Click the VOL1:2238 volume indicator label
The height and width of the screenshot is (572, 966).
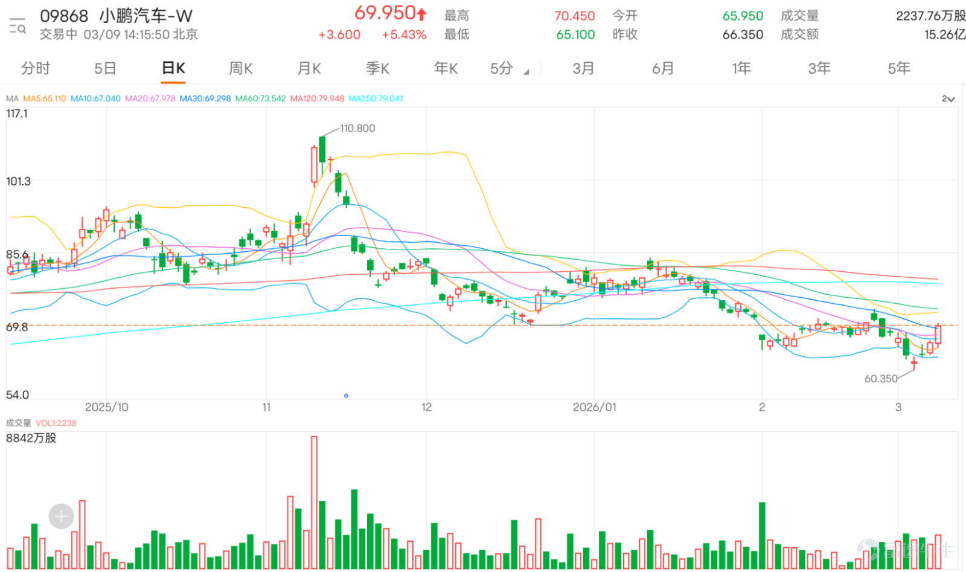(x=56, y=423)
